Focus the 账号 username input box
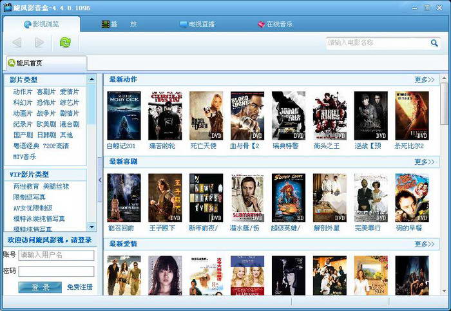 point(57,255)
